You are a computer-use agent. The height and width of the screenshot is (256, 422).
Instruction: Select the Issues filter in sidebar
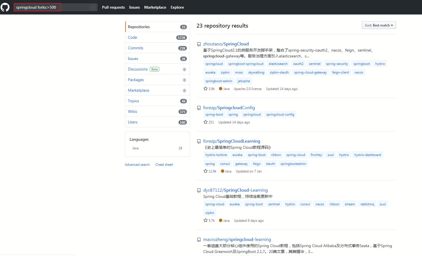[157, 58]
